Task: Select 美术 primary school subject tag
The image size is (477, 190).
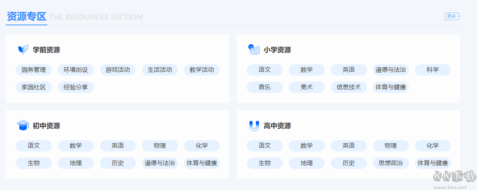Action: point(307,87)
